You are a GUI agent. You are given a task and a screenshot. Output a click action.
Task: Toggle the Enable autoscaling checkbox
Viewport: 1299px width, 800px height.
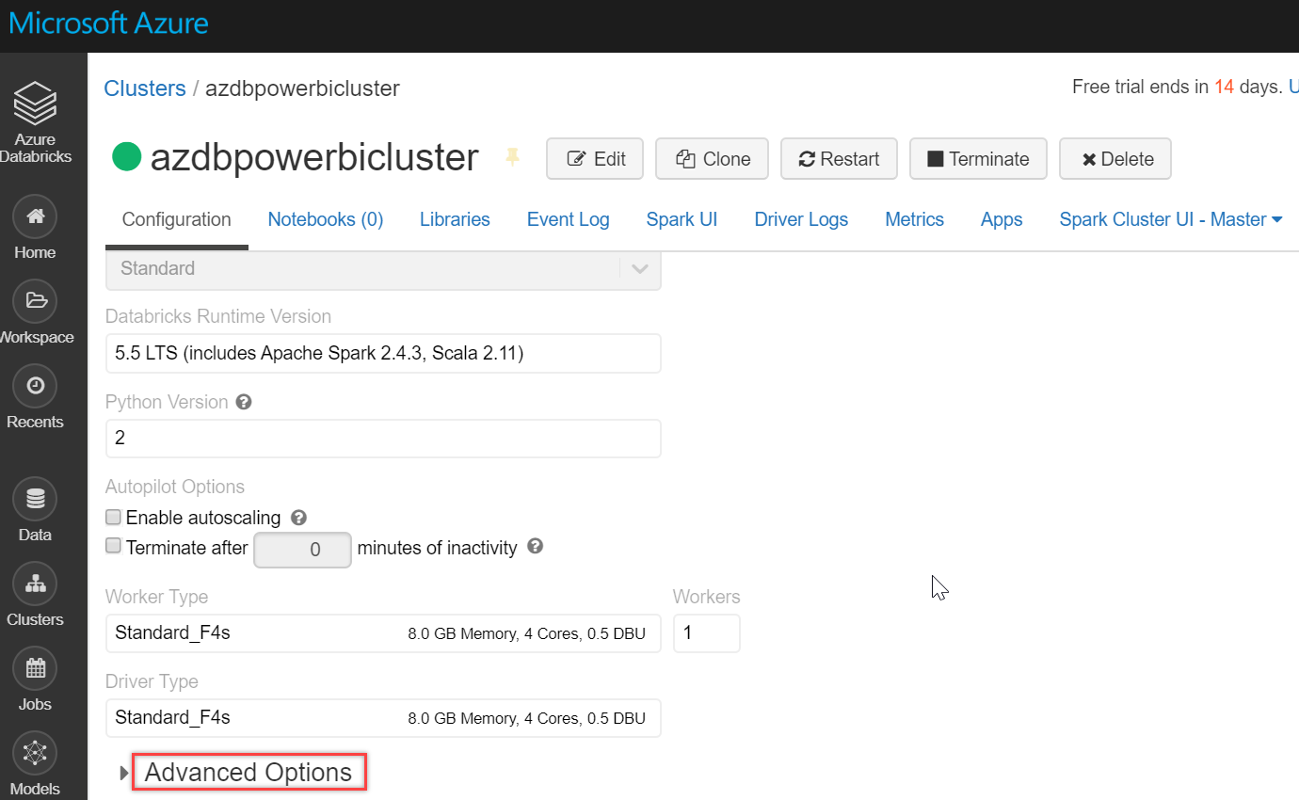114,517
